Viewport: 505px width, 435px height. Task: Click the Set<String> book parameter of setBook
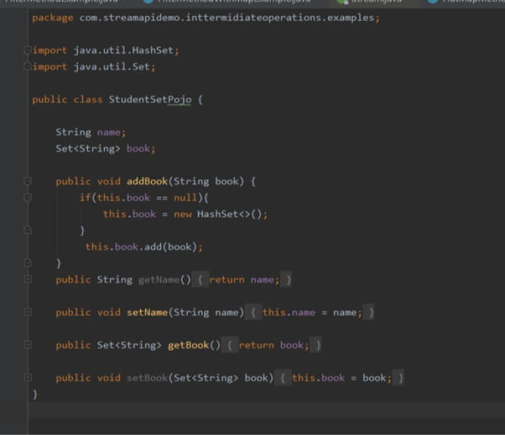221,378
